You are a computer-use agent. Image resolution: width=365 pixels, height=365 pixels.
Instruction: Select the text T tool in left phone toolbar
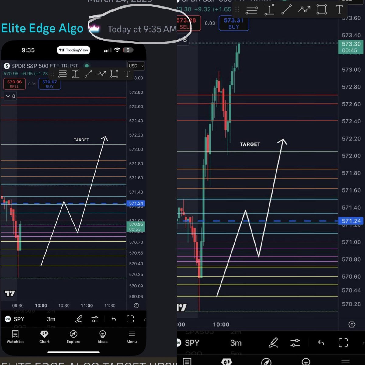(127, 74)
